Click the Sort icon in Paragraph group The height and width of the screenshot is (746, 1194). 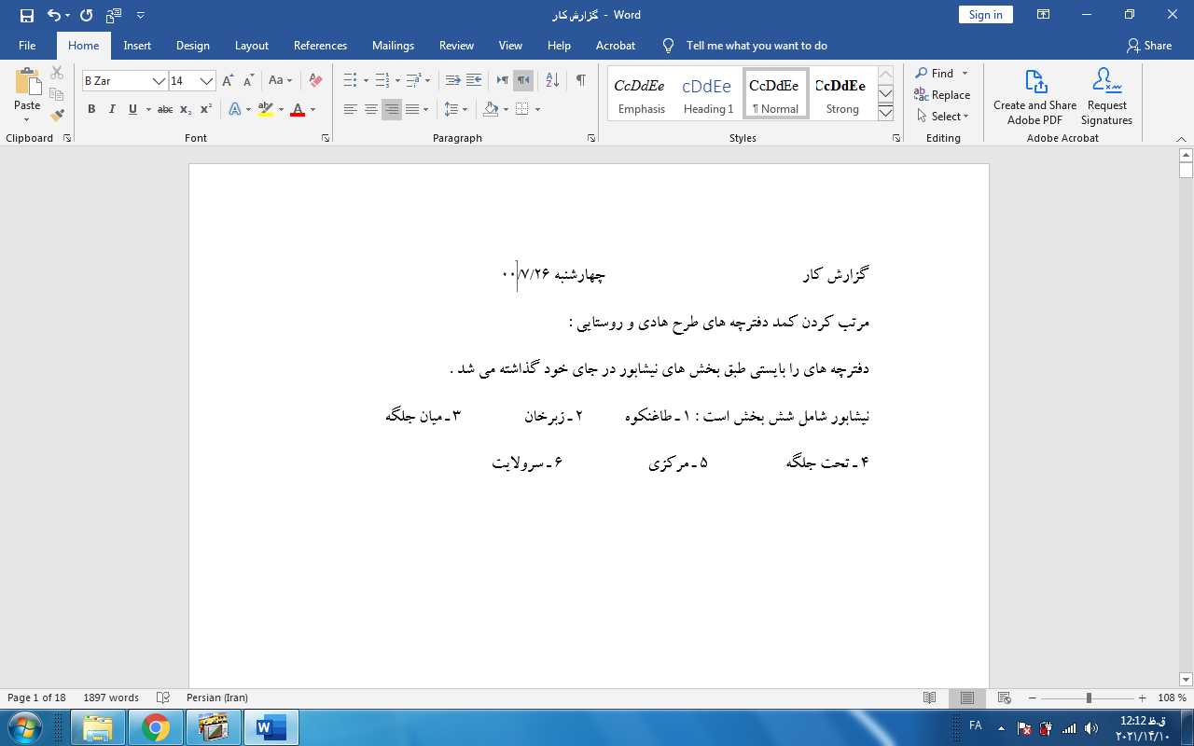coord(552,81)
